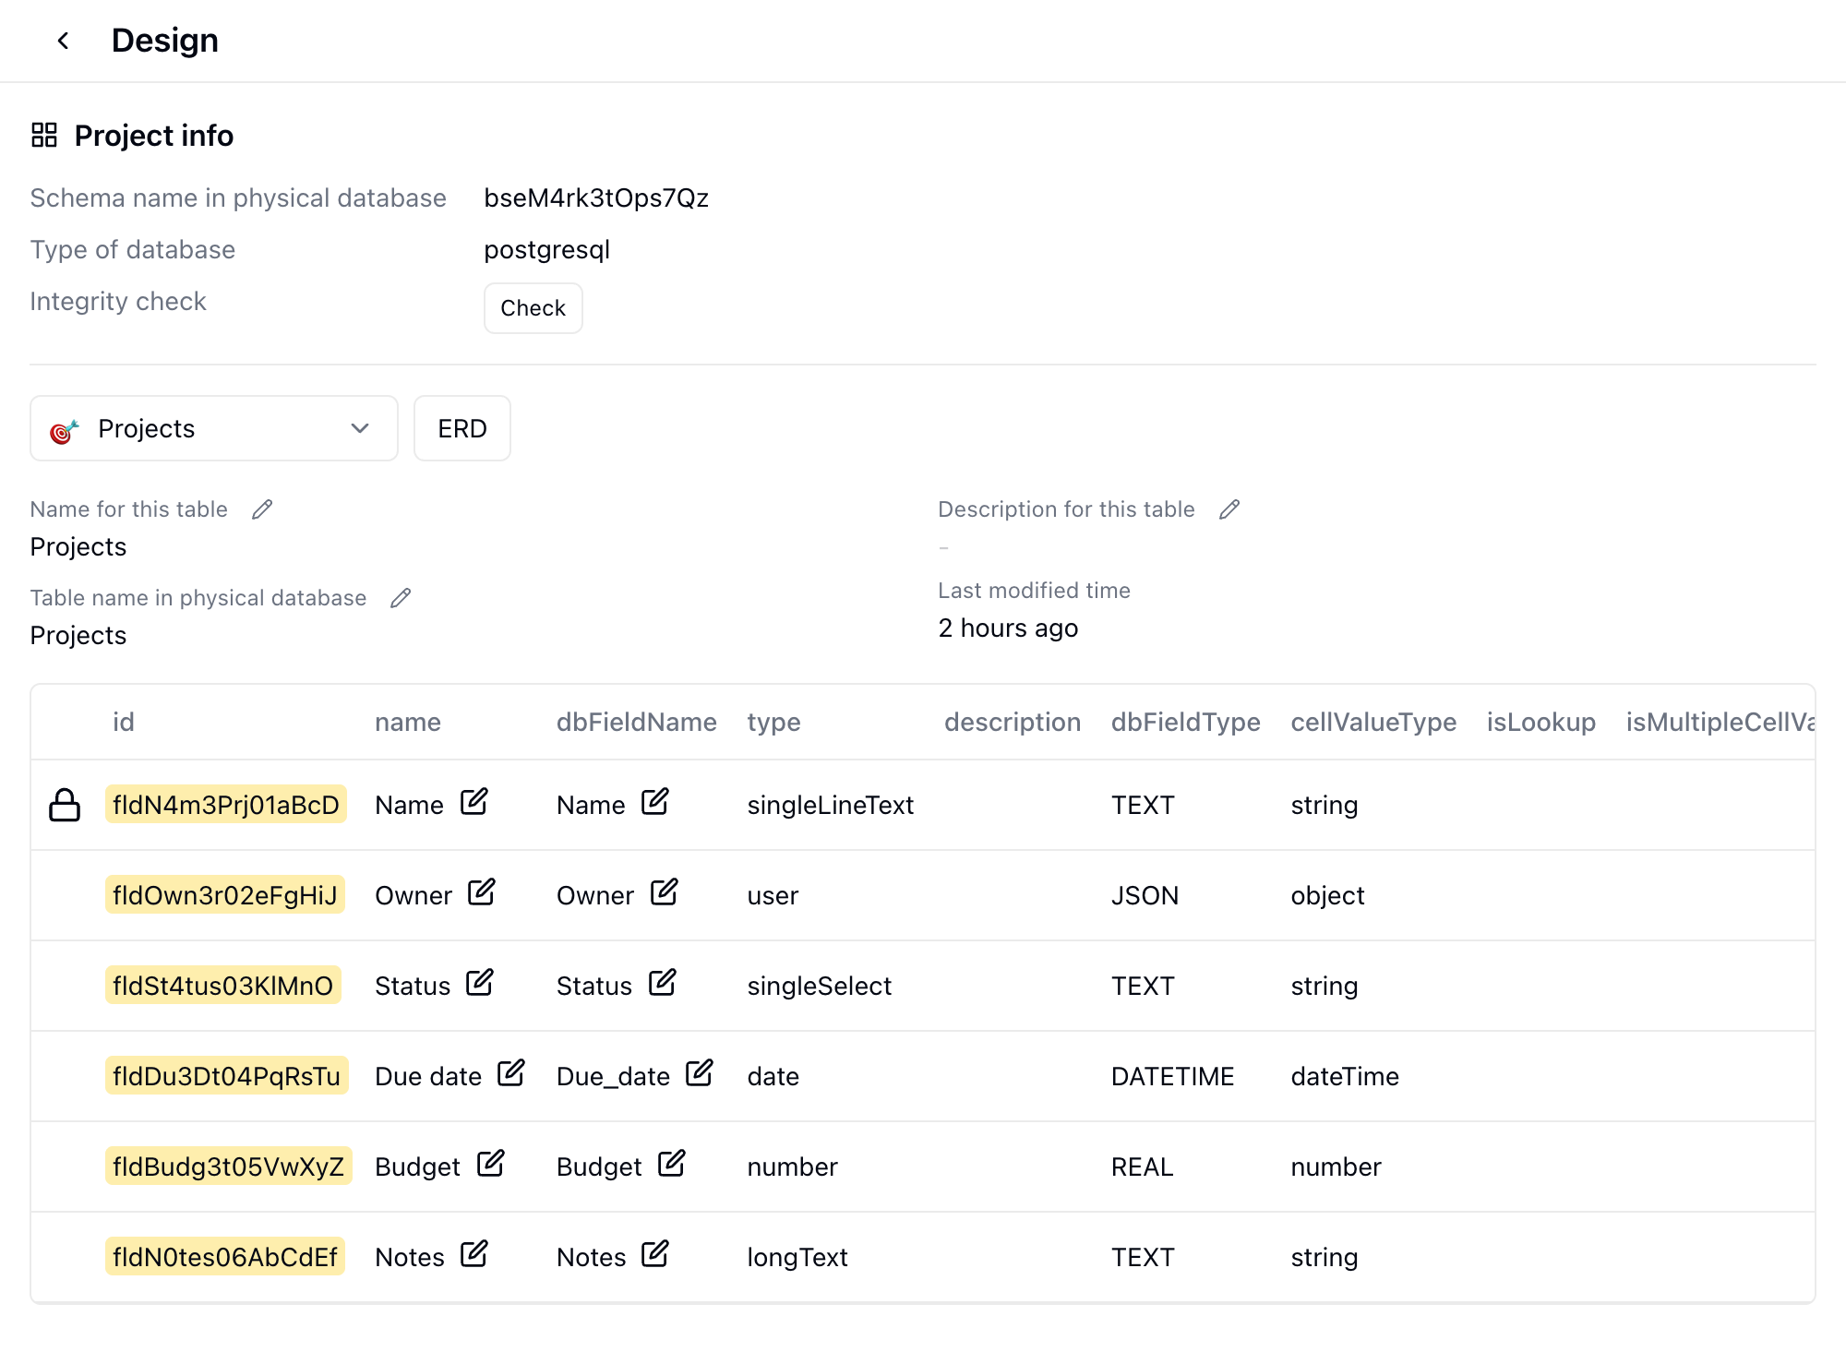Click the dateTime cellValueType cell

pyautogui.click(x=1345, y=1077)
